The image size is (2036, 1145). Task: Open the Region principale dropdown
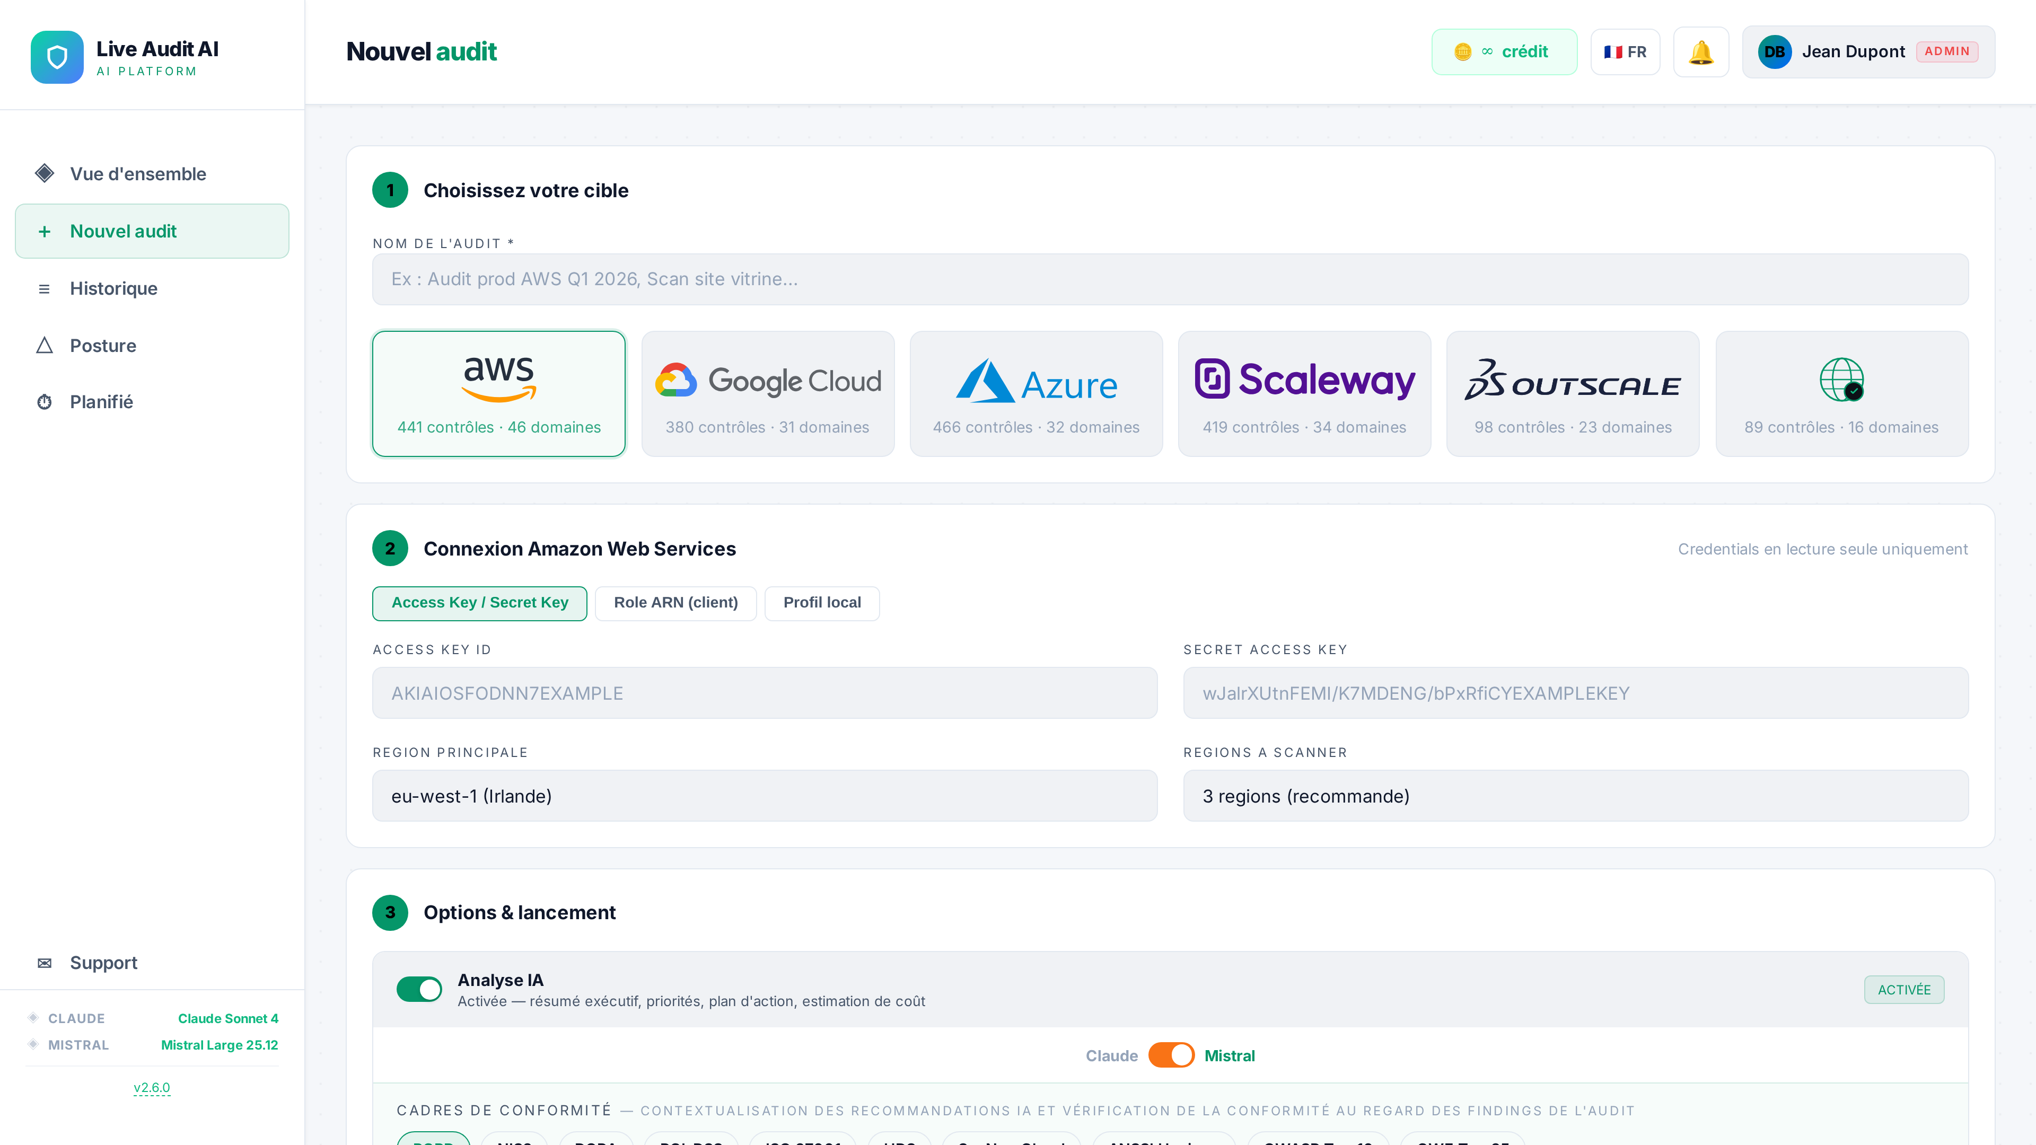pos(764,796)
